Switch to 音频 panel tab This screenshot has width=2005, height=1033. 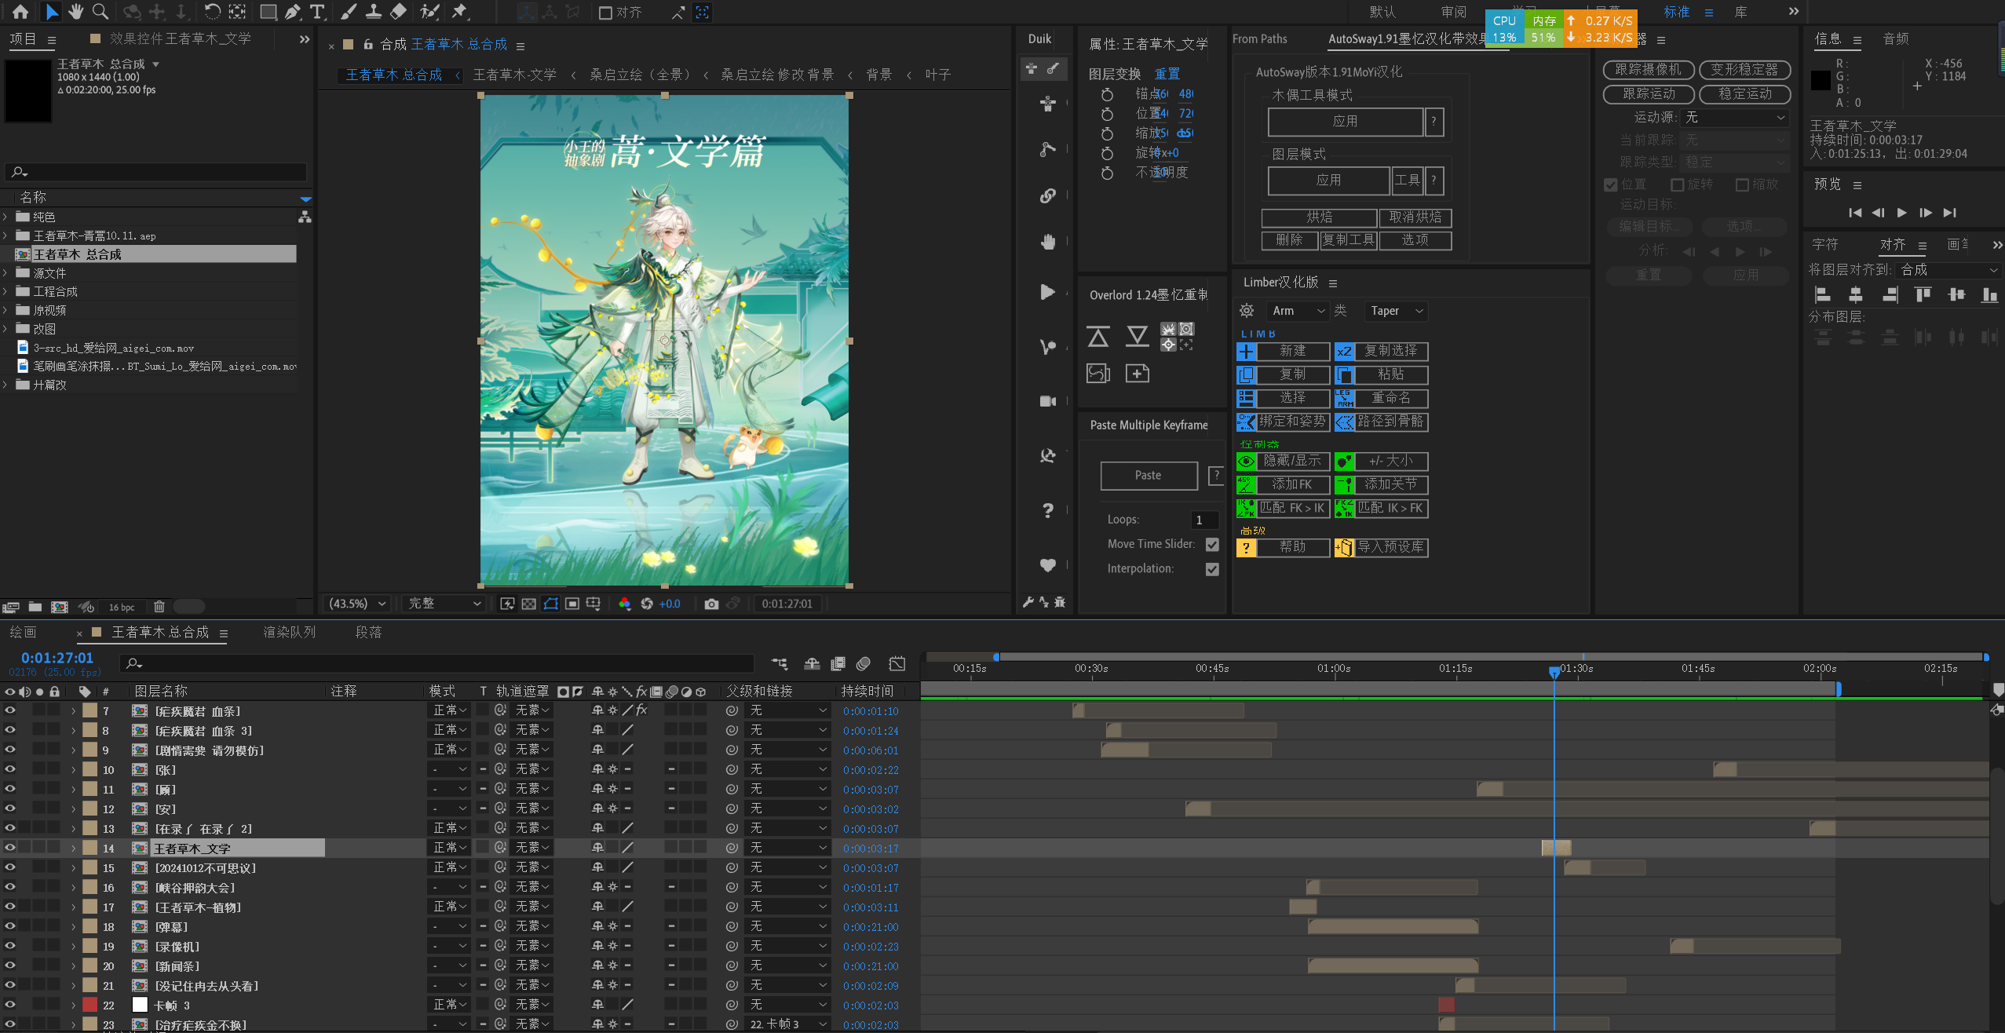pyautogui.click(x=1896, y=39)
